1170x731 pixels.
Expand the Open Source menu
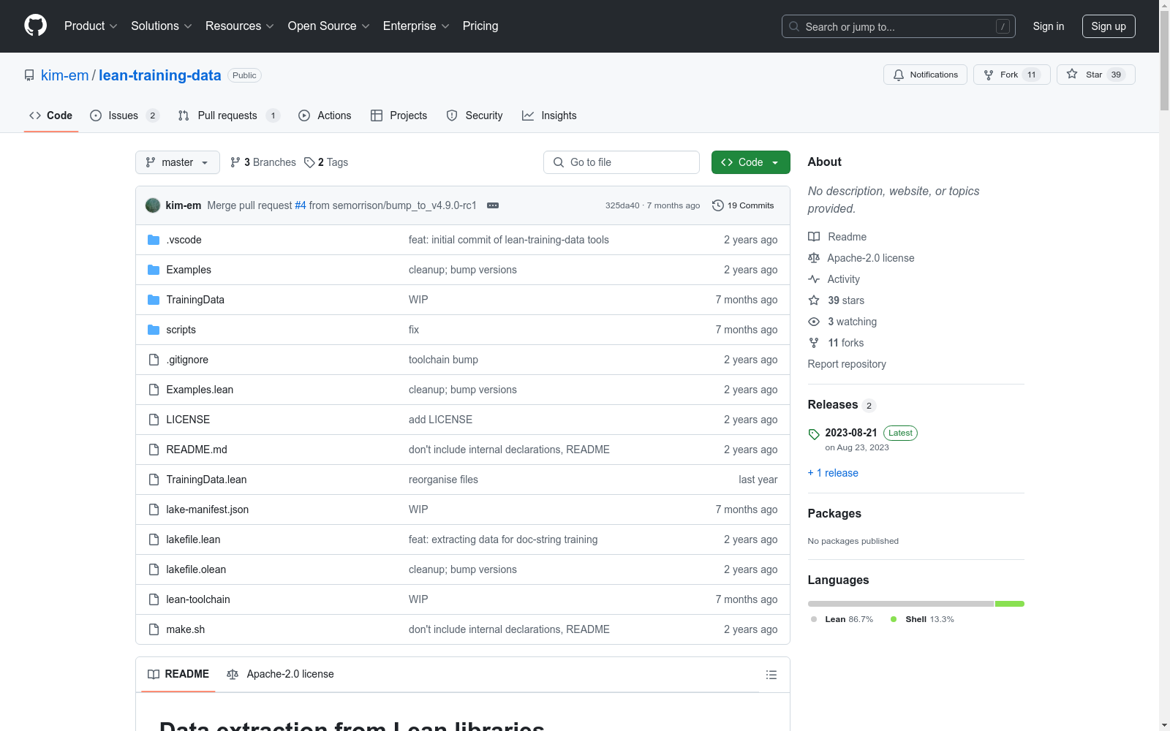click(329, 26)
